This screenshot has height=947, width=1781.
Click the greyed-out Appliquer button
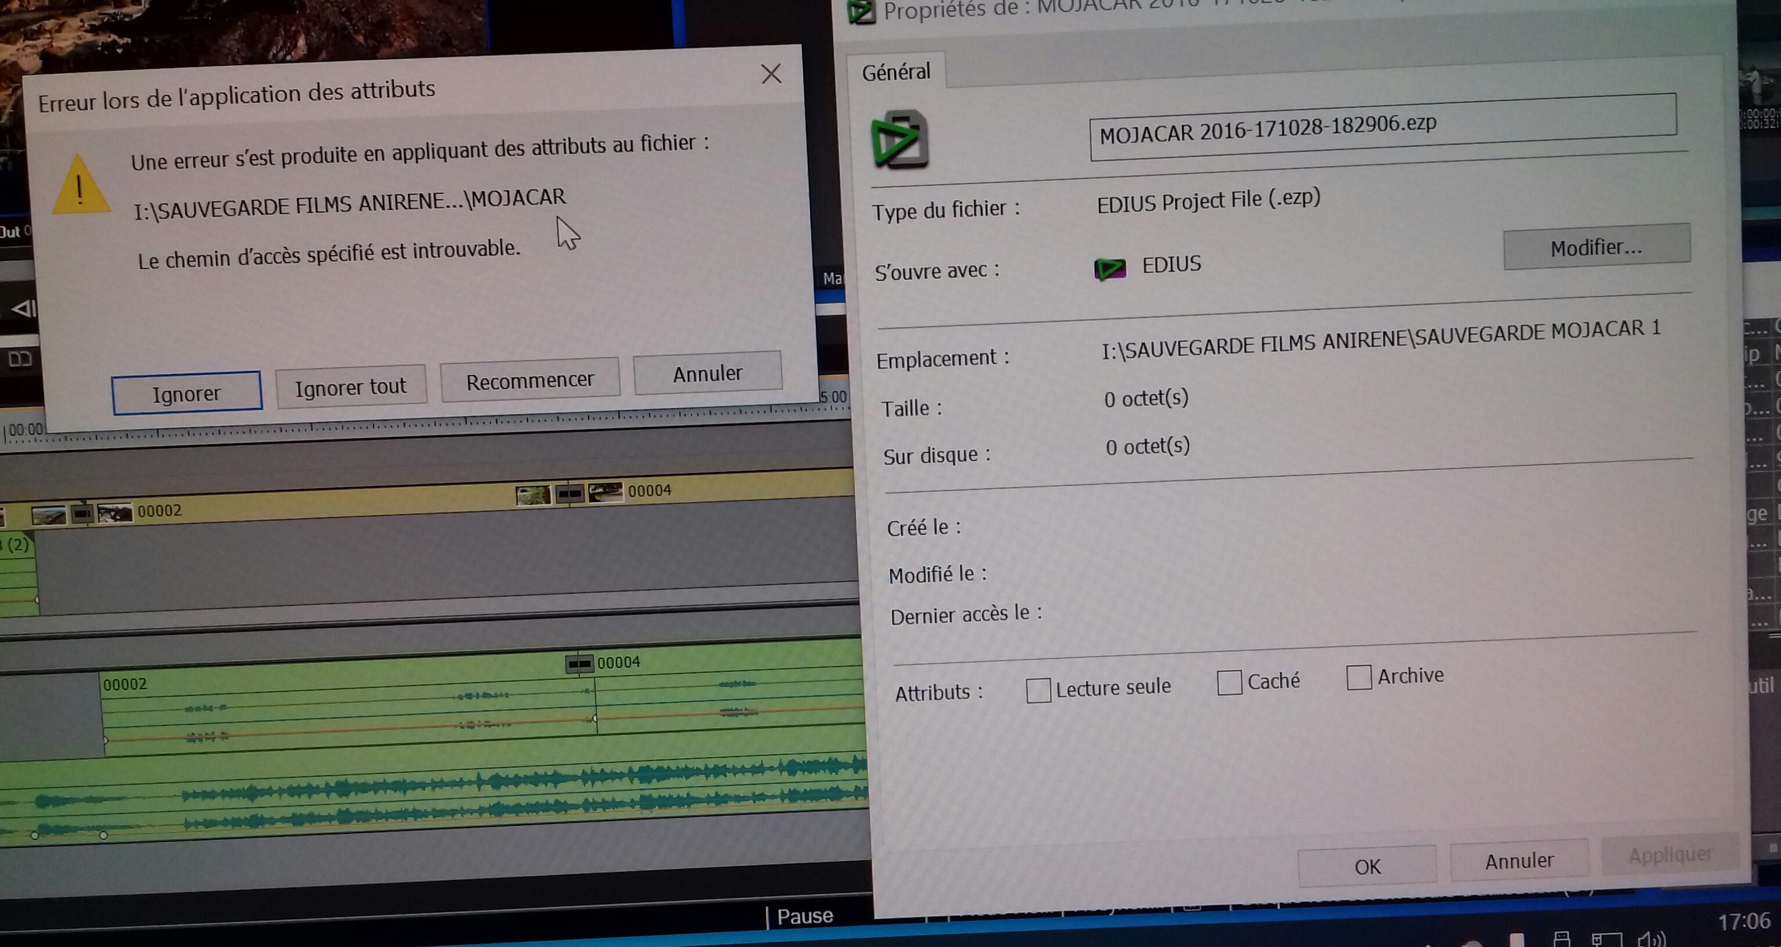point(1669,855)
